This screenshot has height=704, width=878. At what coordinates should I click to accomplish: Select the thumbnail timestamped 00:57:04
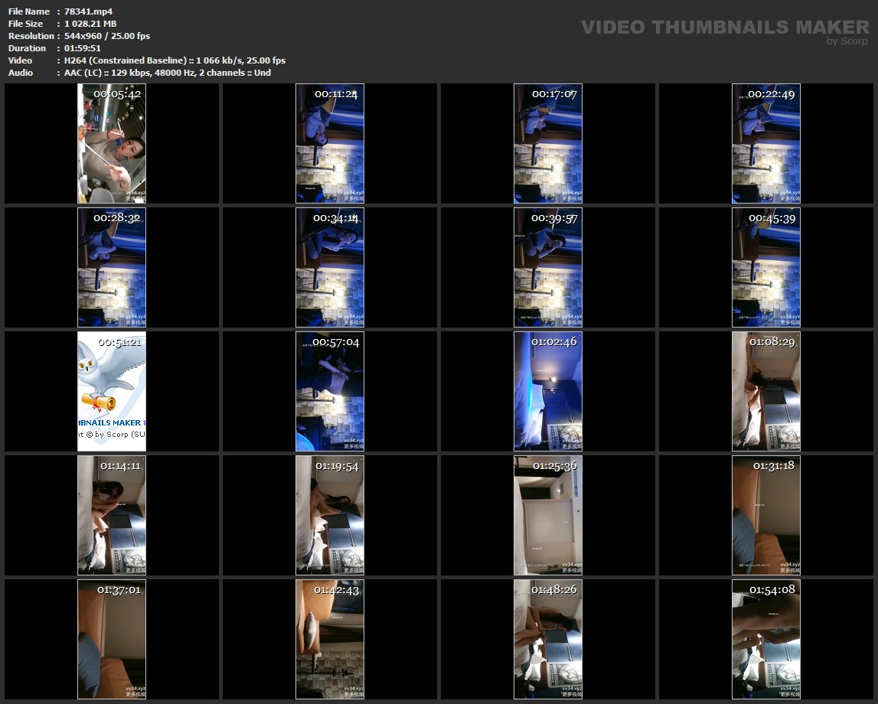[x=330, y=391]
